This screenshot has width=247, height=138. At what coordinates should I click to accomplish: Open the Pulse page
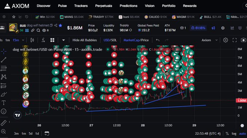[62, 6]
